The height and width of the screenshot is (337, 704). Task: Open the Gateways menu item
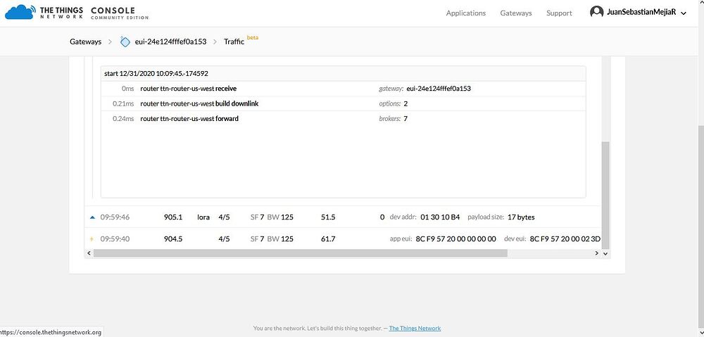click(516, 13)
